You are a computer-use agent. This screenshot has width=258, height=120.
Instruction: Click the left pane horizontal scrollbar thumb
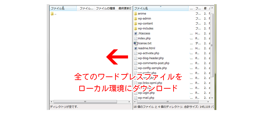tap(85, 102)
